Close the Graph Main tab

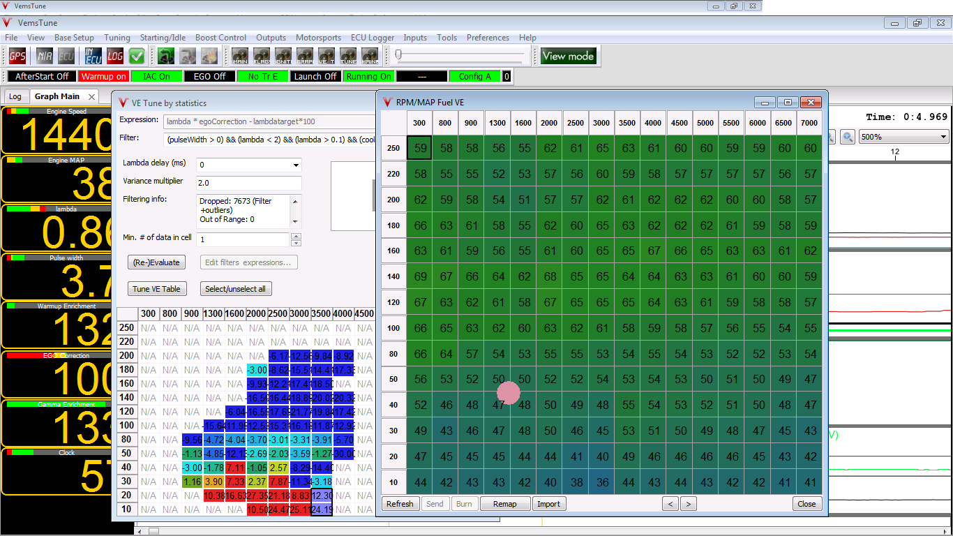(91, 96)
